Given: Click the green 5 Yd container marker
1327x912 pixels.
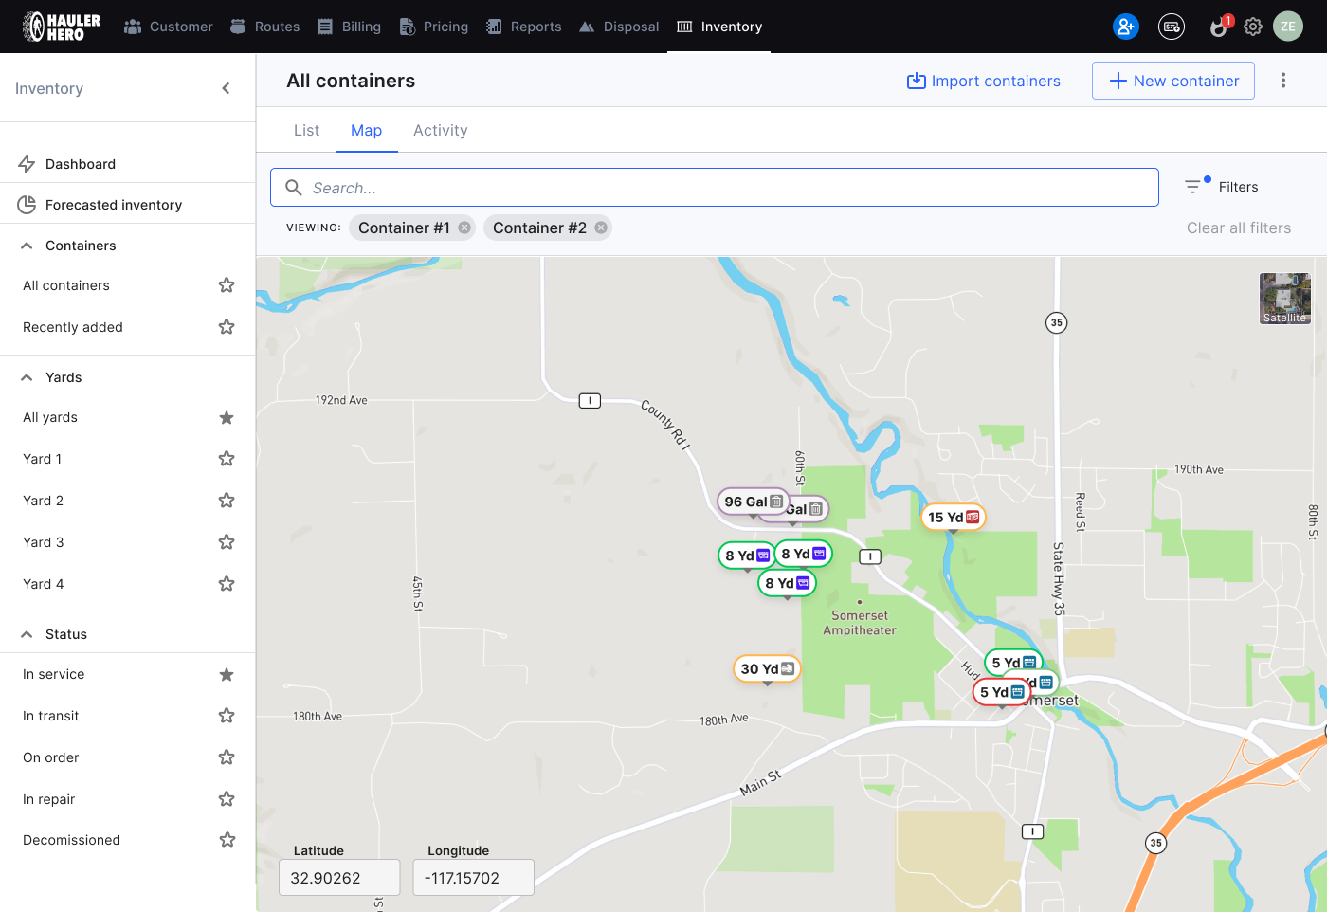Looking at the screenshot, I should 1013,662.
